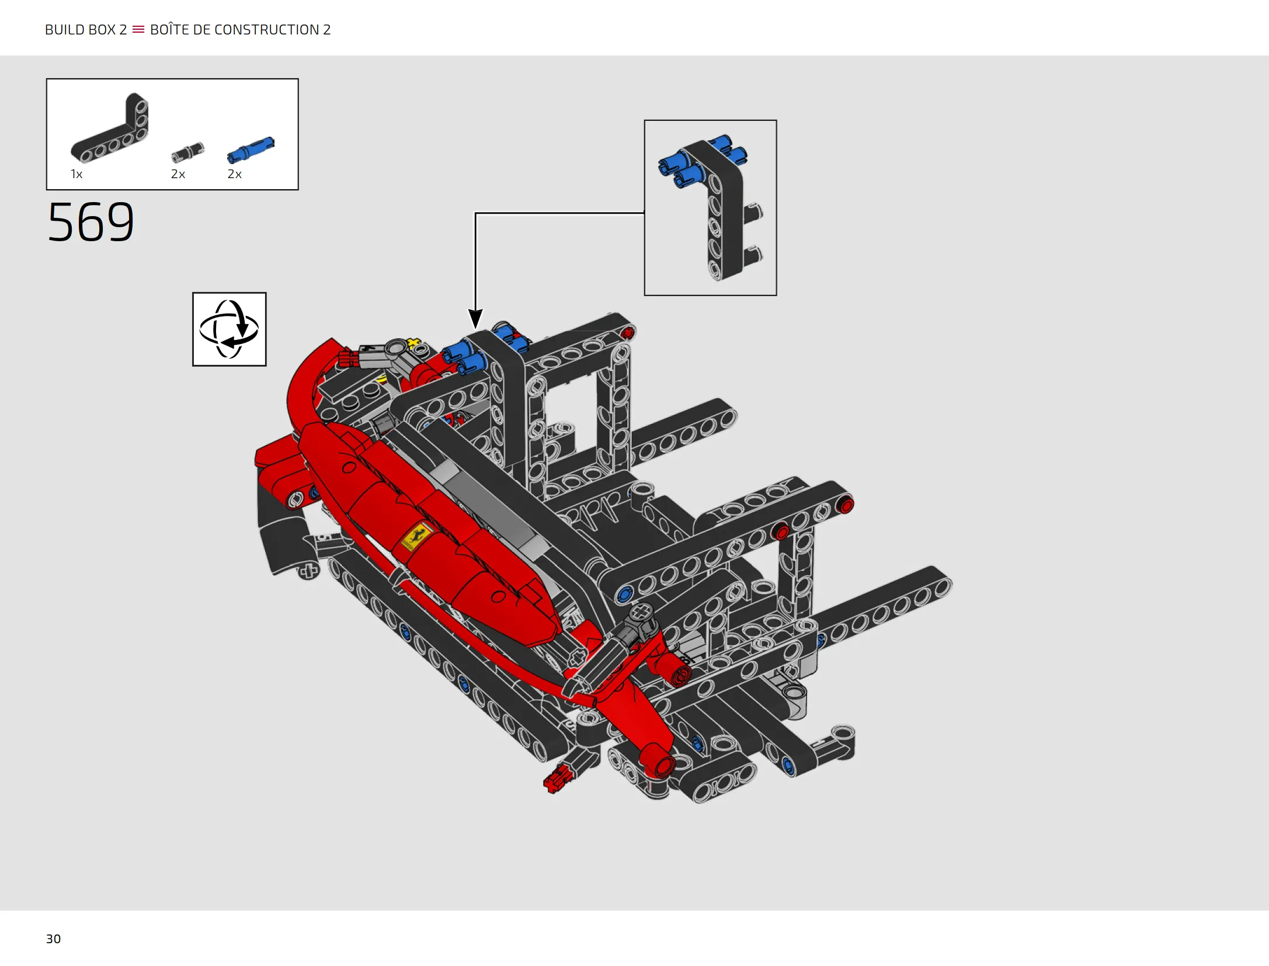The width and height of the screenshot is (1269, 966).
Task: Click '2x' label under black pin
Action: pyautogui.click(x=178, y=174)
